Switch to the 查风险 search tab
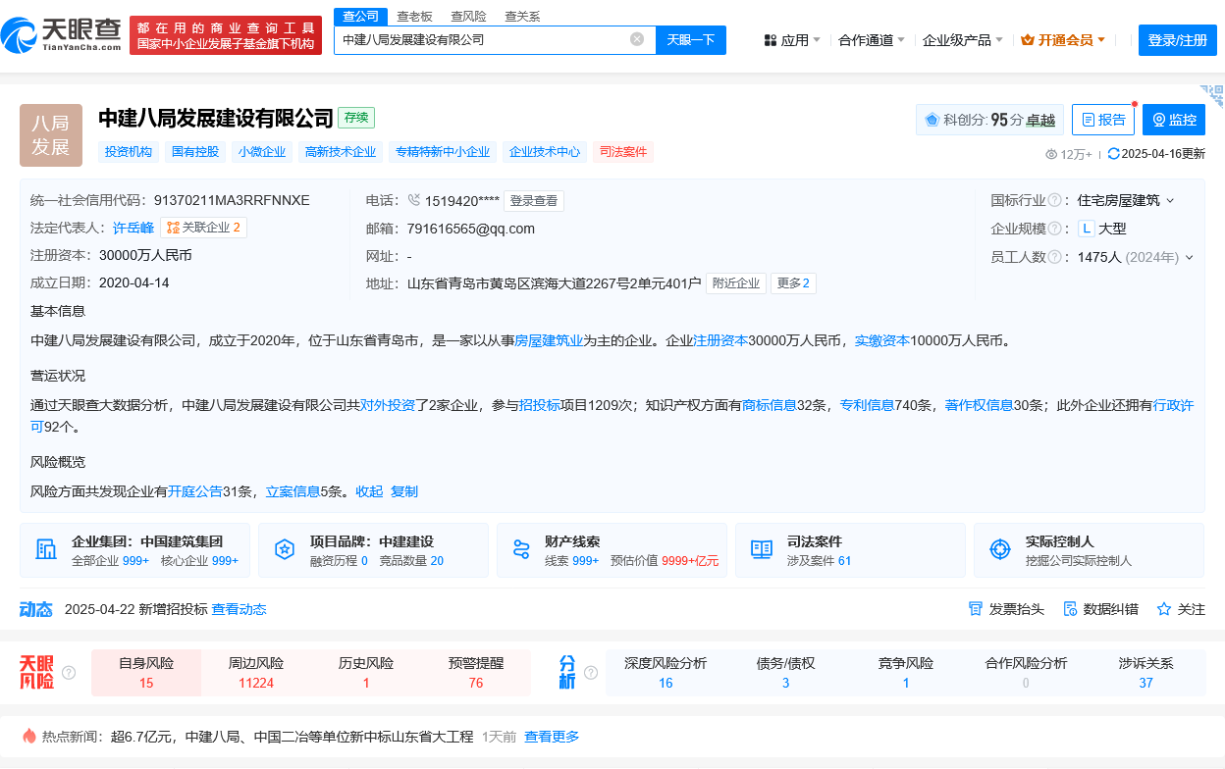 (x=468, y=16)
